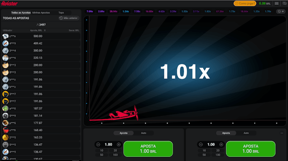Click avatar of user x***9
Viewport: 288px width, 161px height.
[x=5, y=130]
